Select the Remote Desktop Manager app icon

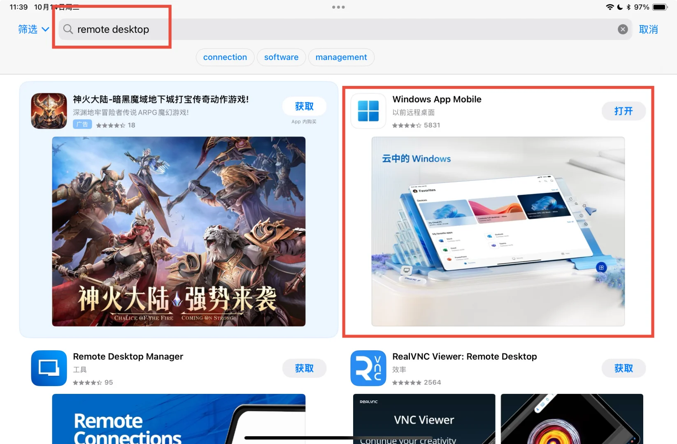[49, 368]
